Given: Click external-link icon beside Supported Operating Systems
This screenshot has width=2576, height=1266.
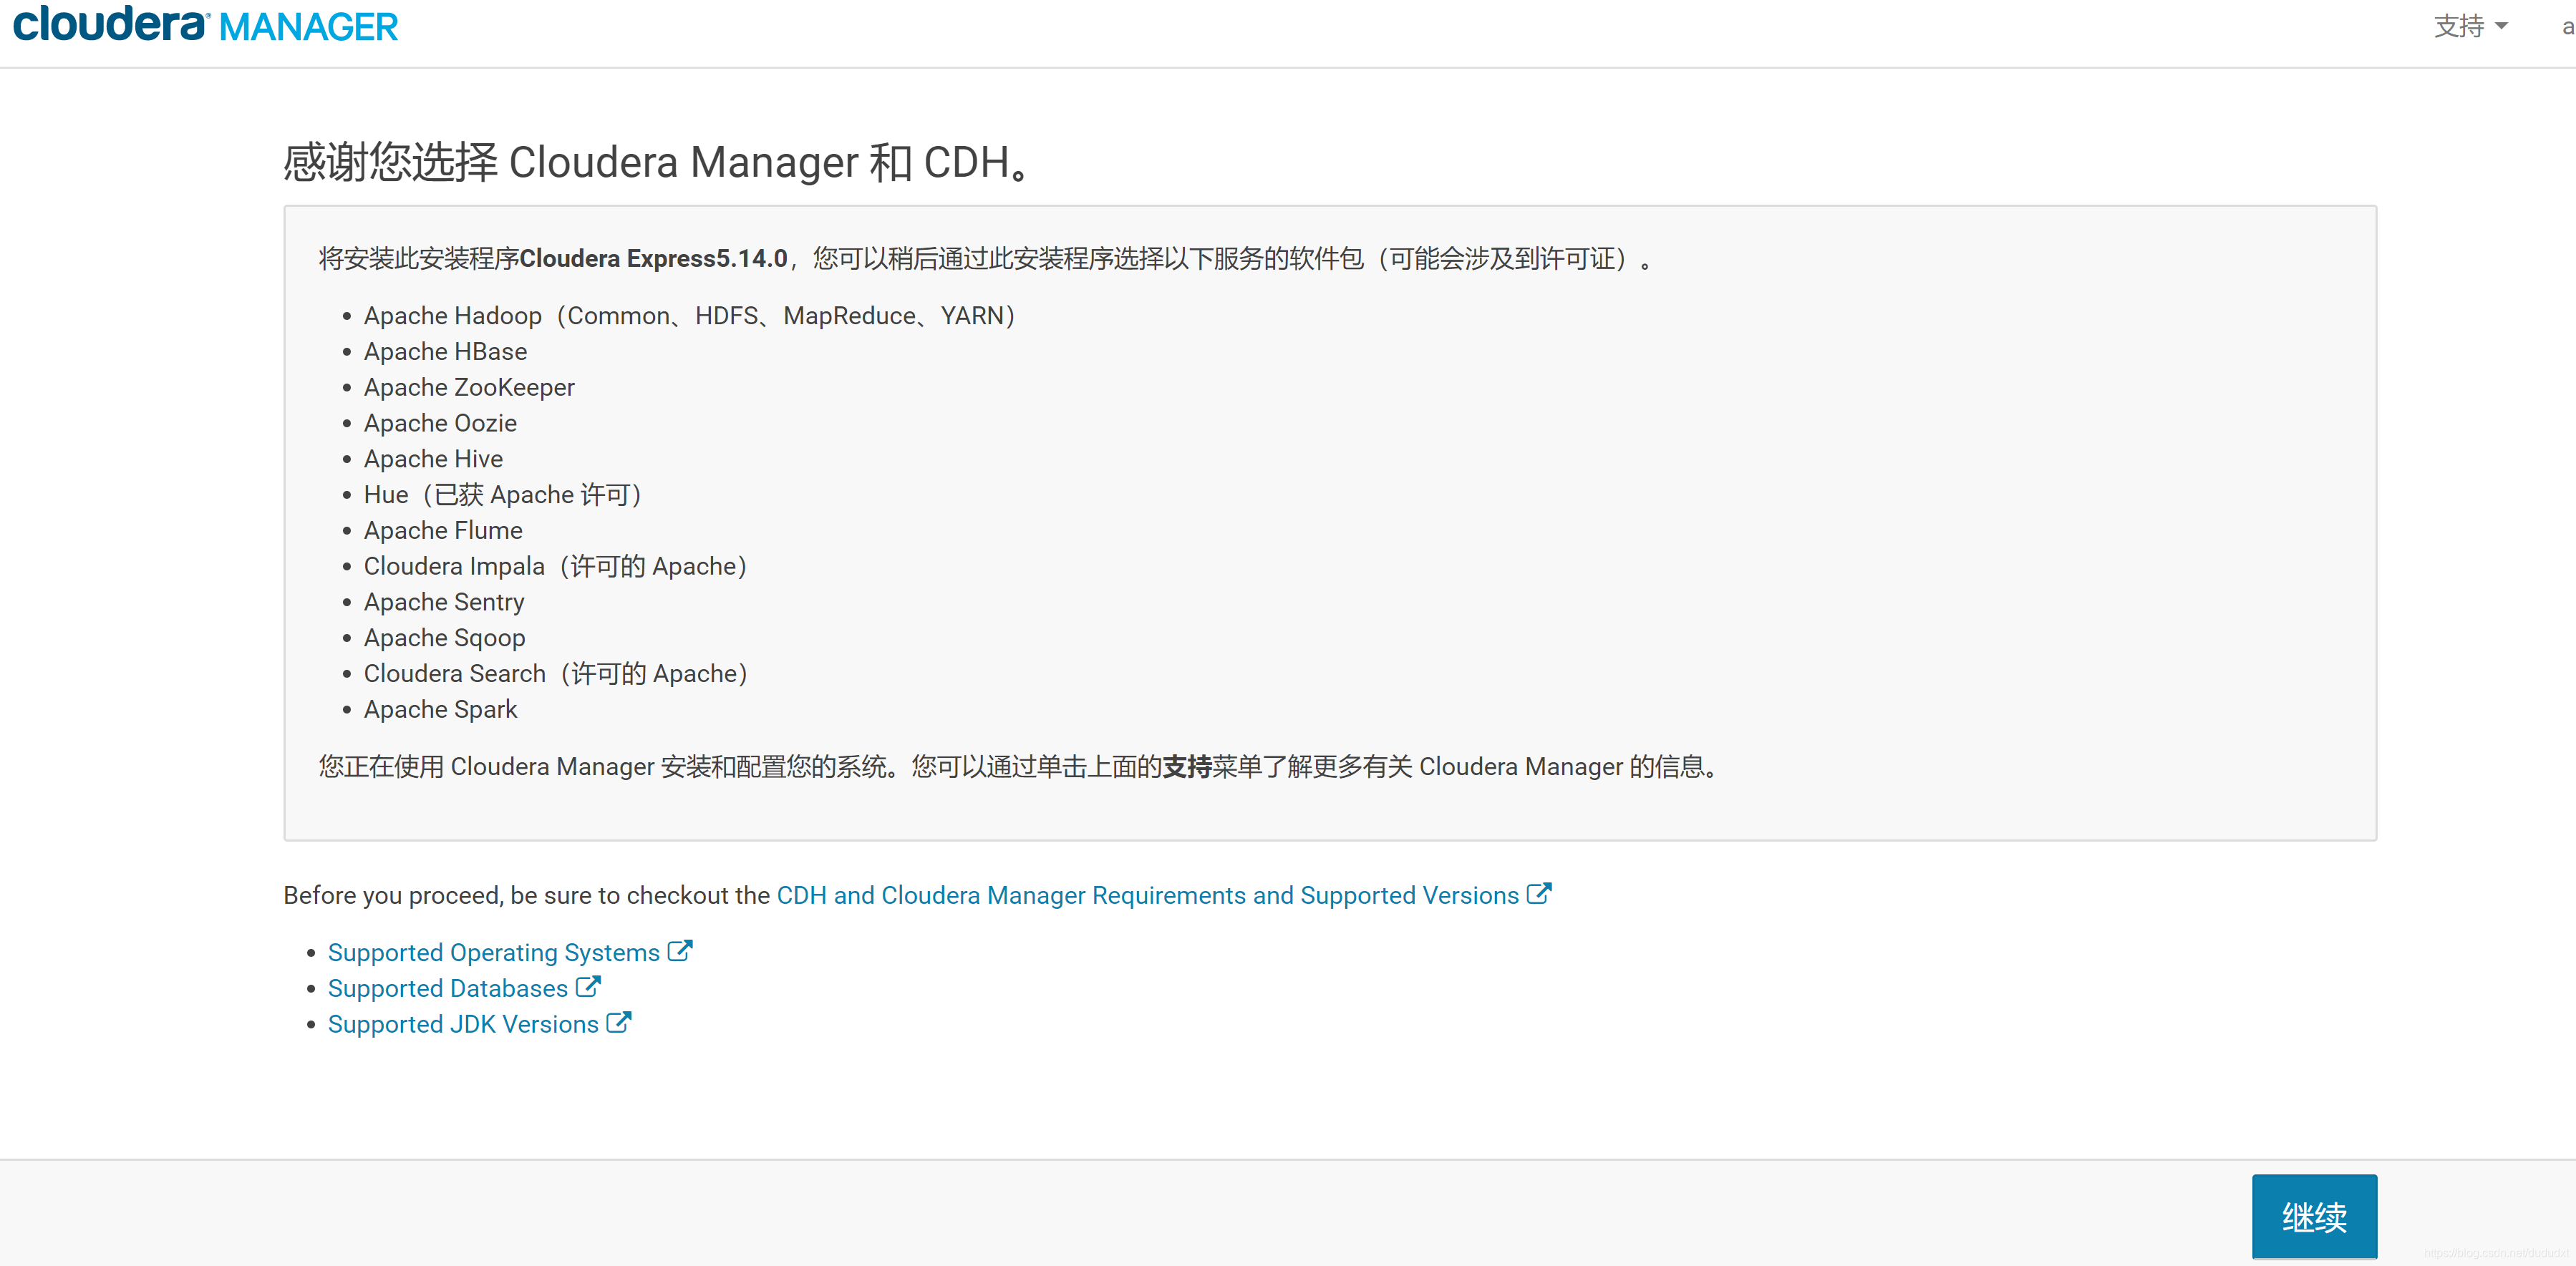Looking at the screenshot, I should pos(680,950).
